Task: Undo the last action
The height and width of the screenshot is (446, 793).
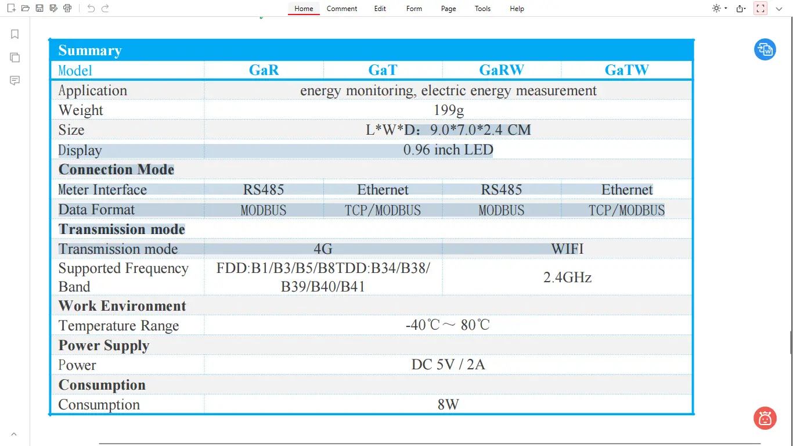Action: point(91,8)
